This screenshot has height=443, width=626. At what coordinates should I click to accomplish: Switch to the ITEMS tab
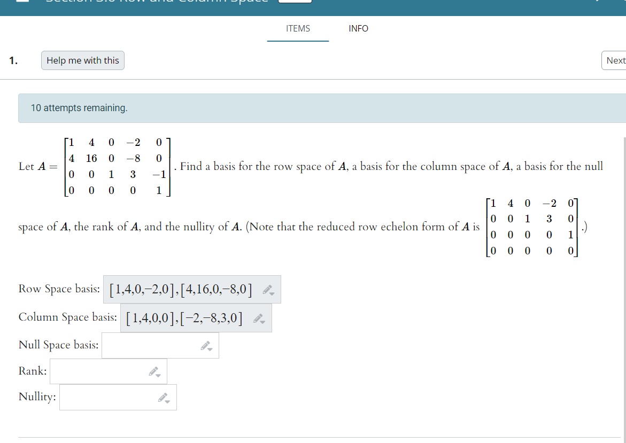(x=297, y=28)
